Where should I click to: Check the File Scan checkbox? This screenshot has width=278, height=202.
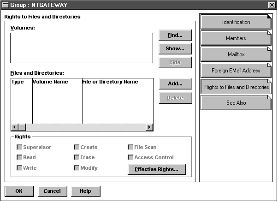(x=130, y=147)
